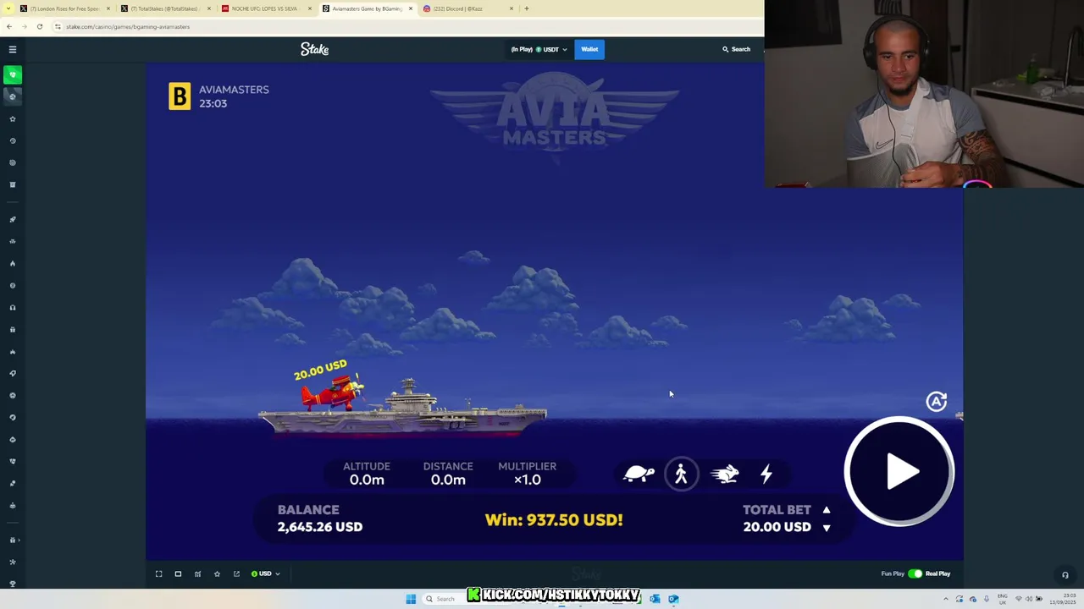The height and width of the screenshot is (609, 1084).
Task: Select the turtle slow speed
Action: pos(639,474)
